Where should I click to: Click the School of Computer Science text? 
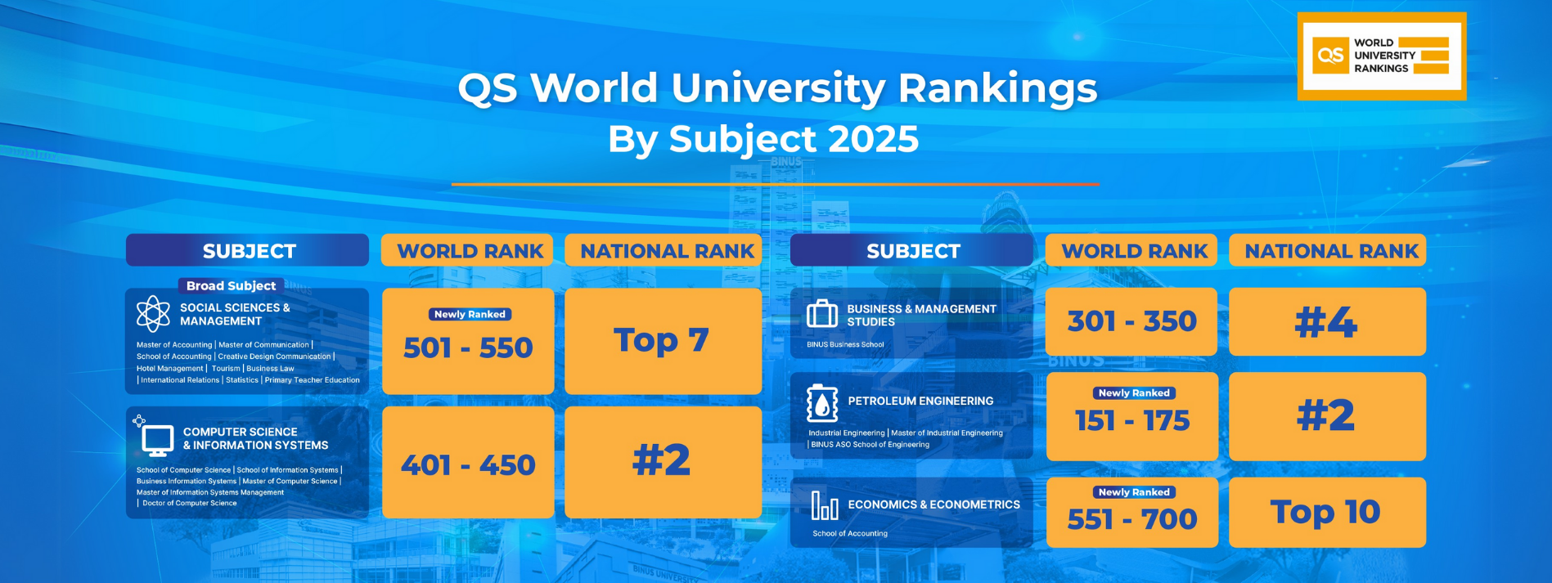[183, 470]
